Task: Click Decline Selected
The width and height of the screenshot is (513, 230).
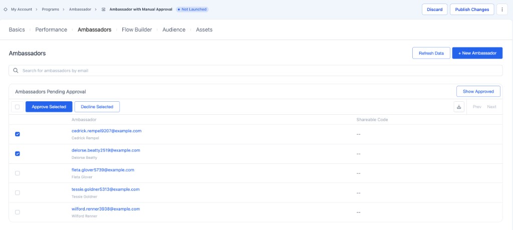Action: (x=97, y=107)
